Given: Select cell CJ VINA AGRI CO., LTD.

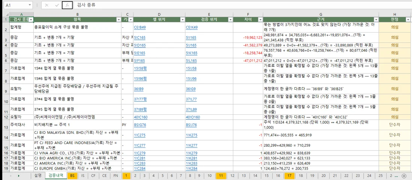Looking at the screenshot, I should [x=78, y=153].
